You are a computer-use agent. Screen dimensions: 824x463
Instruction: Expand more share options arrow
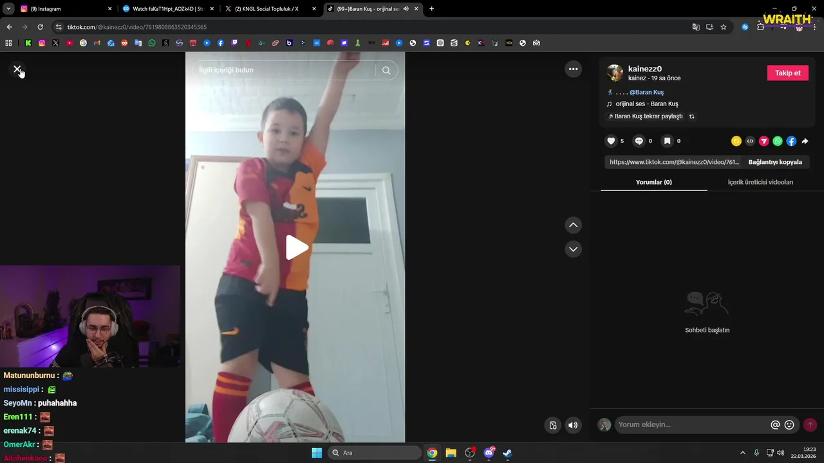point(805,141)
